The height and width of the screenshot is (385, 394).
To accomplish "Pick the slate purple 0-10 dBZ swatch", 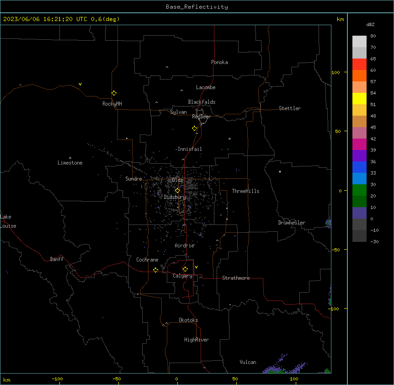I will 359,213.
